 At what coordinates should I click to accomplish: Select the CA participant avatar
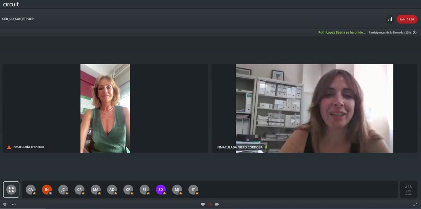[x=31, y=189]
